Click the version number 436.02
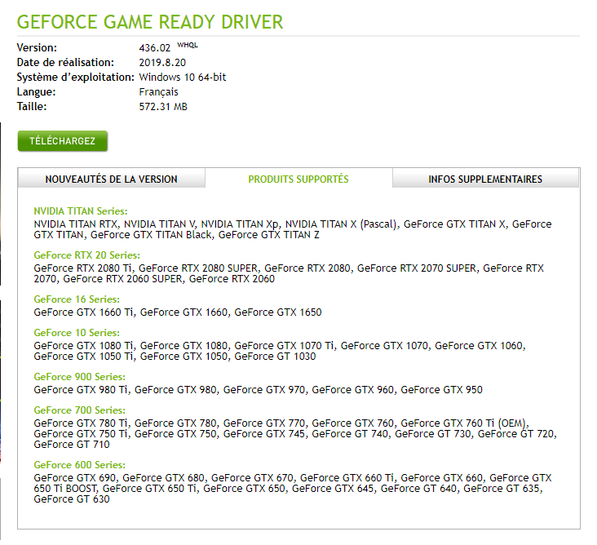The image size is (597, 545). [x=155, y=48]
